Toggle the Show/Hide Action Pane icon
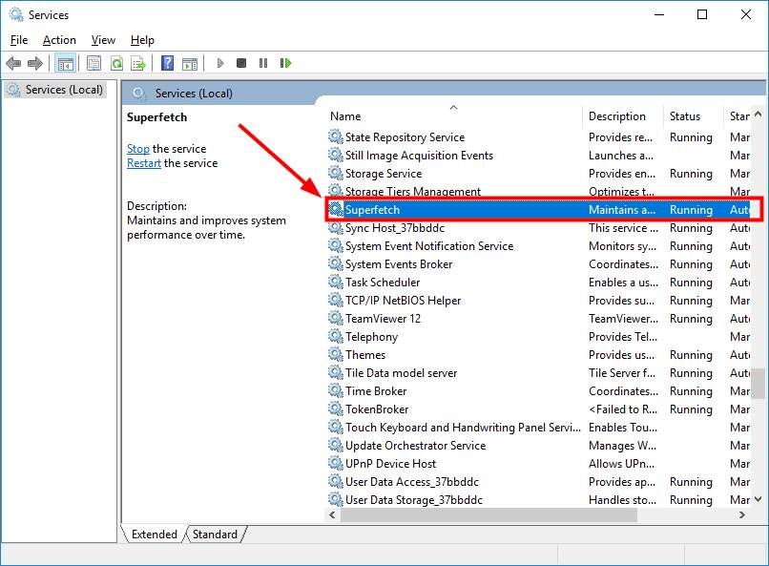769x566 pixels. point(191,63)
